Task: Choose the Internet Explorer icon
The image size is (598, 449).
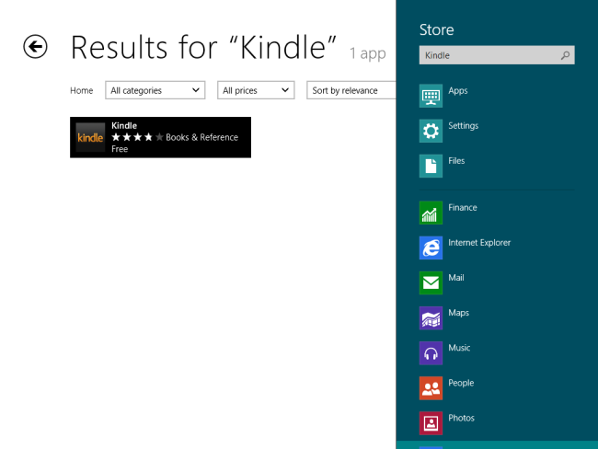Action: click(x=431, y=248)
